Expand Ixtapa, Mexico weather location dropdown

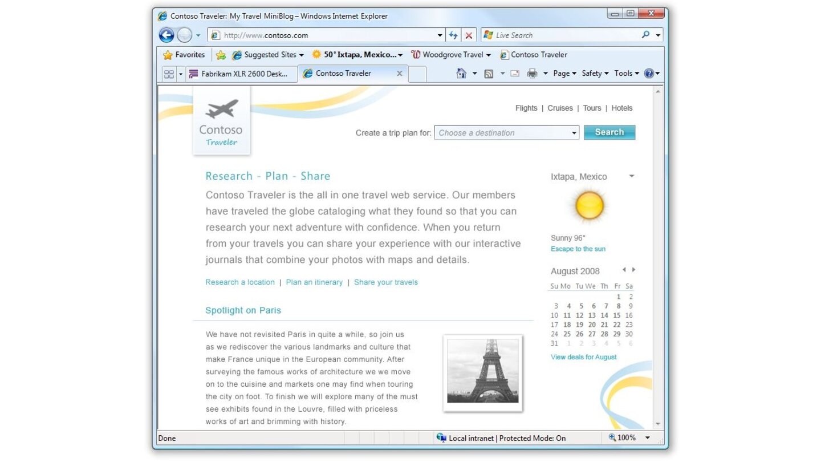click(x=631, y=176)
